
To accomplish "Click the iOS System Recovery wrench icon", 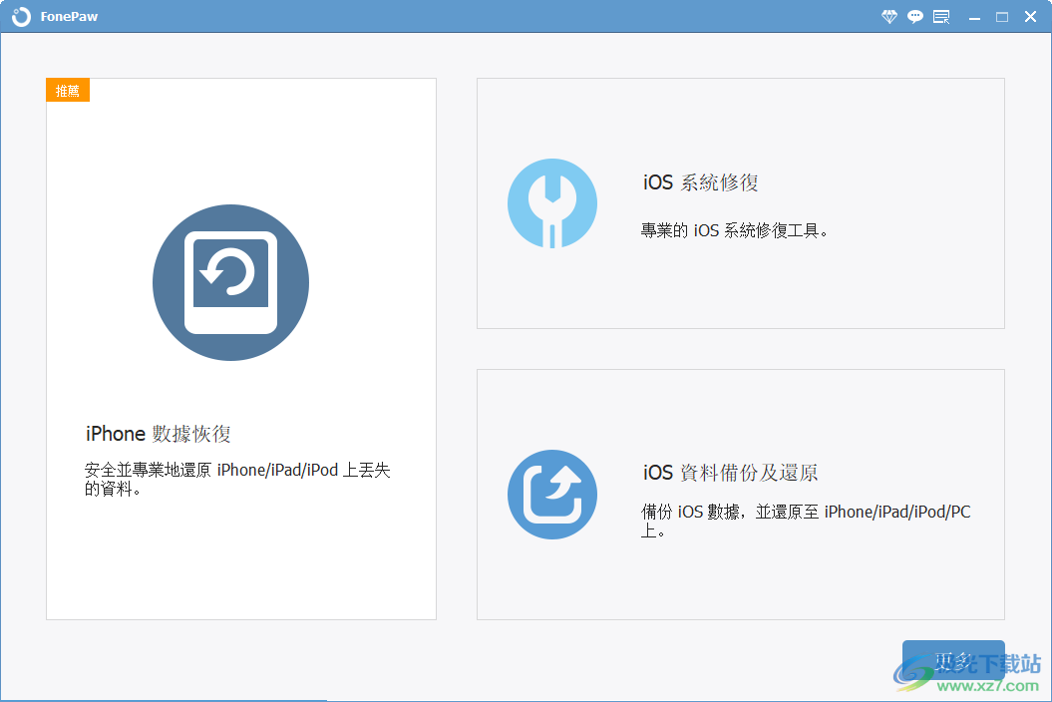I will (x=552, y=201).
